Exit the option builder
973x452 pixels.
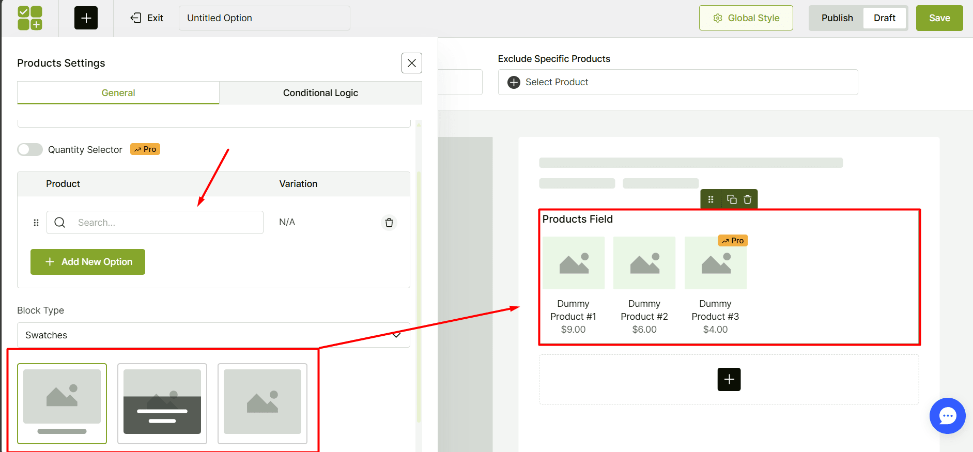tap(147, 18)
